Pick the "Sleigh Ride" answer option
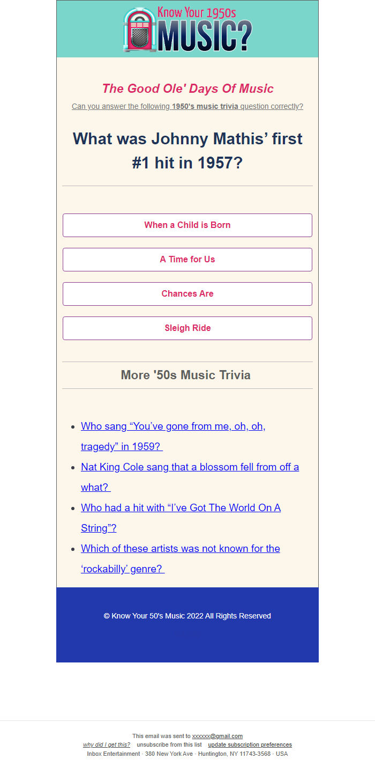This screenshot has height=781, width=375. click(x=187, y=328)
